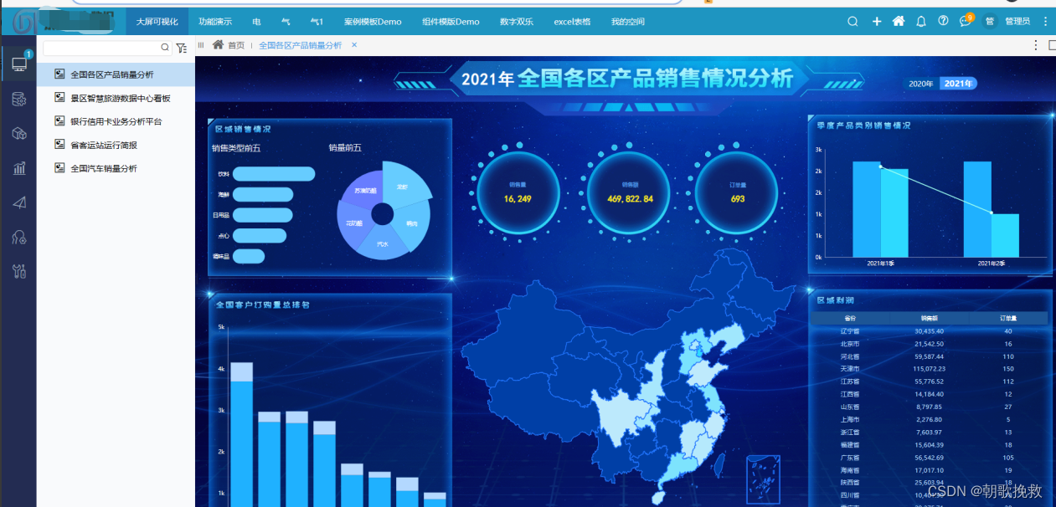Image resolution: width=1056 pixels, height=507 pixels.
Task: Click the 管理员 user name
Action: (x=1017, y=22)
